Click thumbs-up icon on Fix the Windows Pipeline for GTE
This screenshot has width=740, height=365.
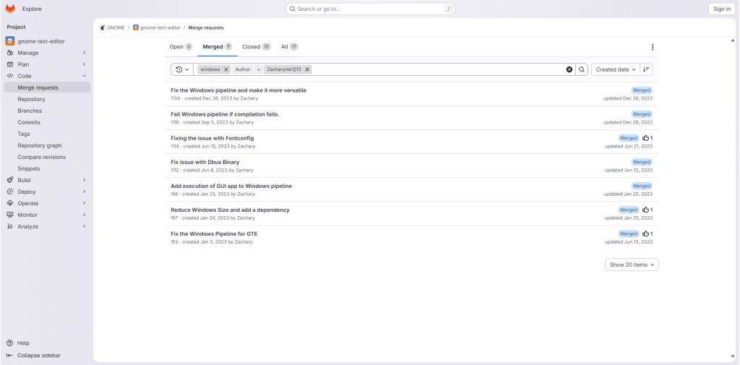click(x=645, y=233)
